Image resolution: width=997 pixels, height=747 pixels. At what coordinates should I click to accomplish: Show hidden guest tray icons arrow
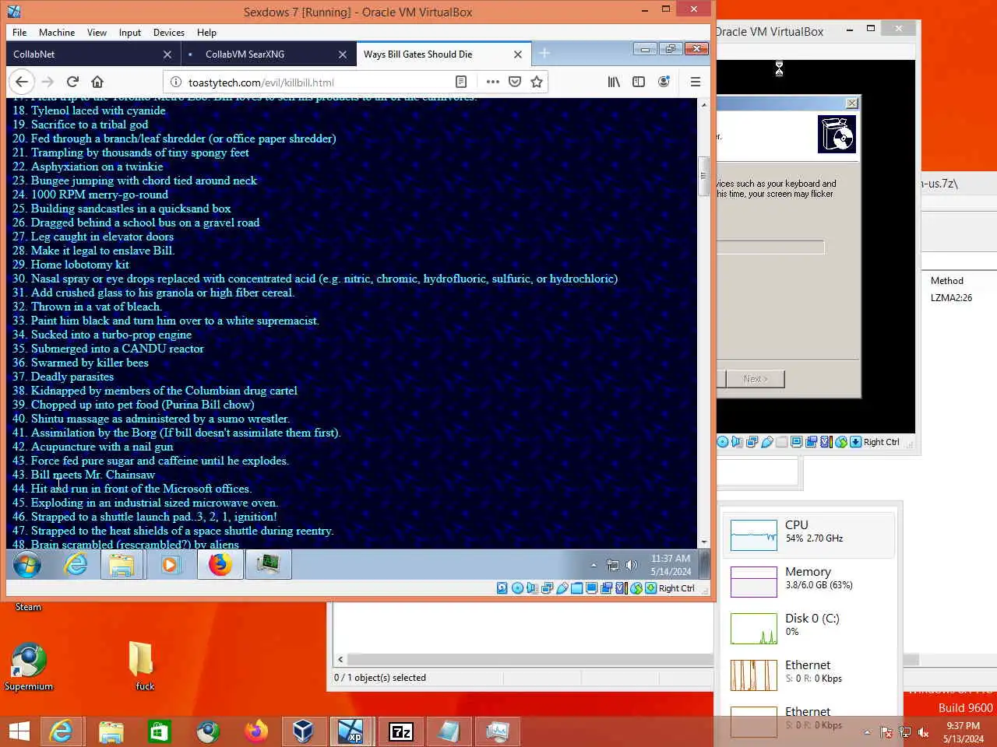pyautogui.click(x=594, y=565)
